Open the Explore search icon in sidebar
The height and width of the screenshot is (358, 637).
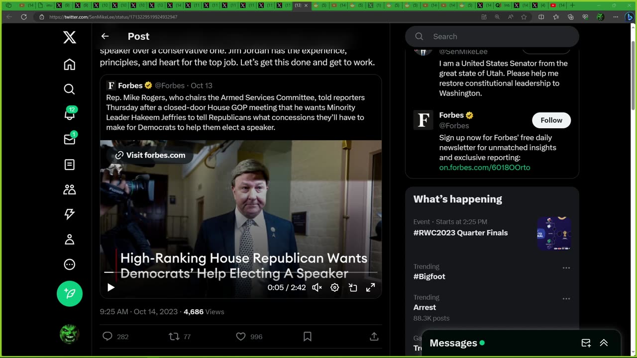70,89
